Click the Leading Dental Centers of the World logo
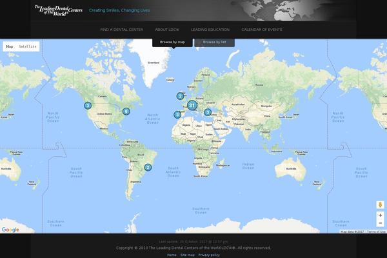The height and width of the screenshot is (258, 387). [x=59, y=10]
